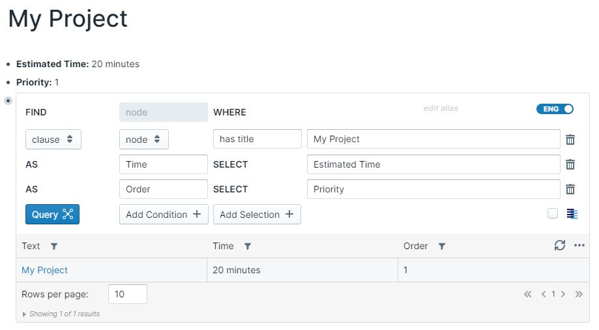599x330 pixels.
Task: Click the layout icon beside the checkbox
Action: [572, 214]
